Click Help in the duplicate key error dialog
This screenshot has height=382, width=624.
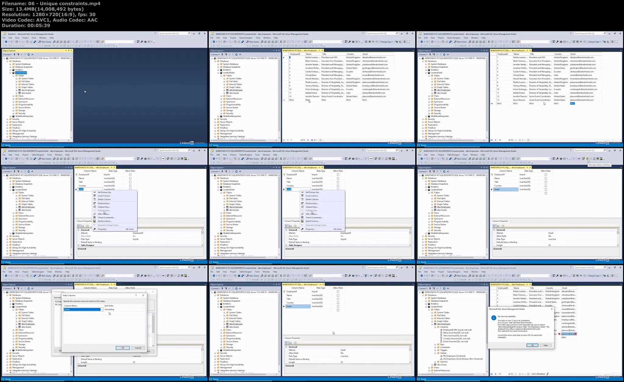coord(545,345)
